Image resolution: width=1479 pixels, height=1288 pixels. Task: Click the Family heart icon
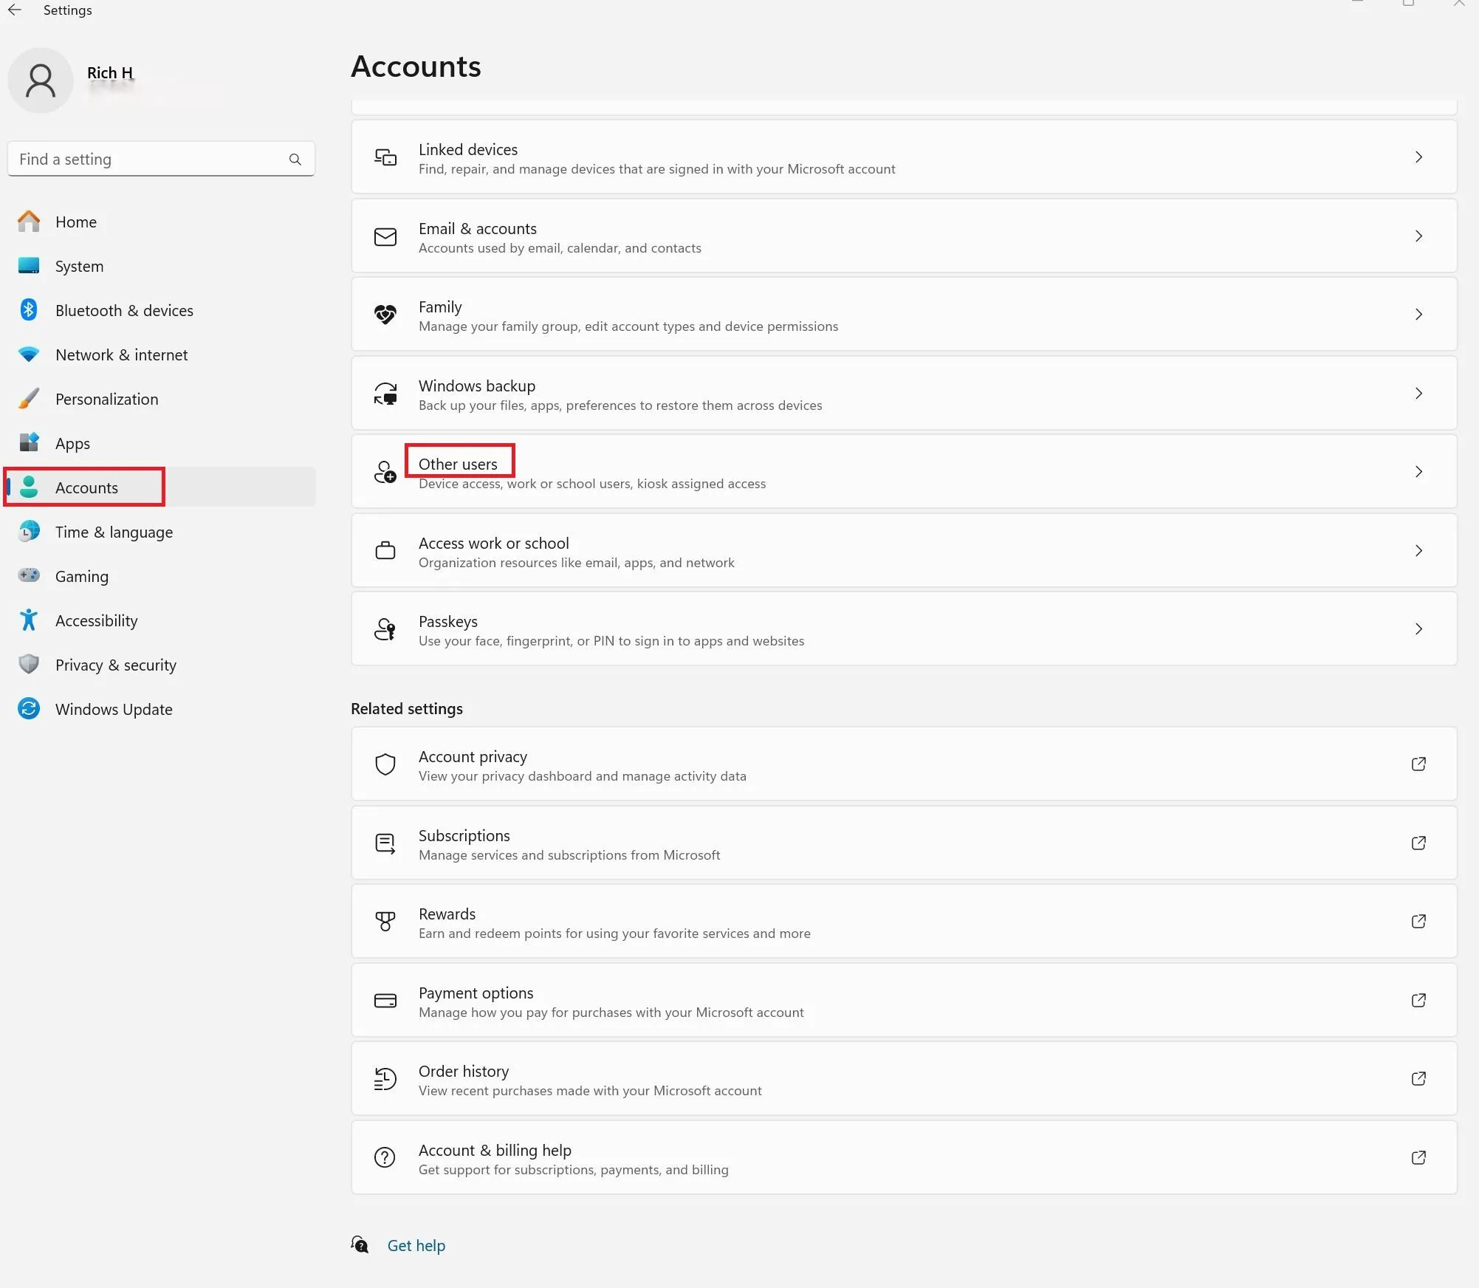click(385, 315)
